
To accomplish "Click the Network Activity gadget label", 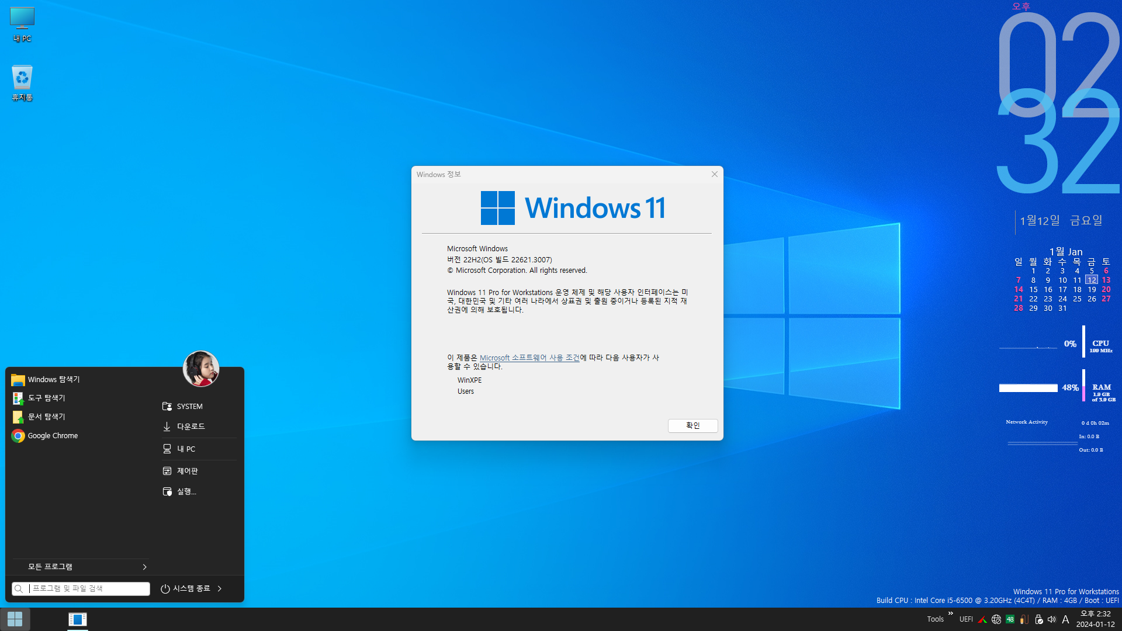I will coord(1027,422).
